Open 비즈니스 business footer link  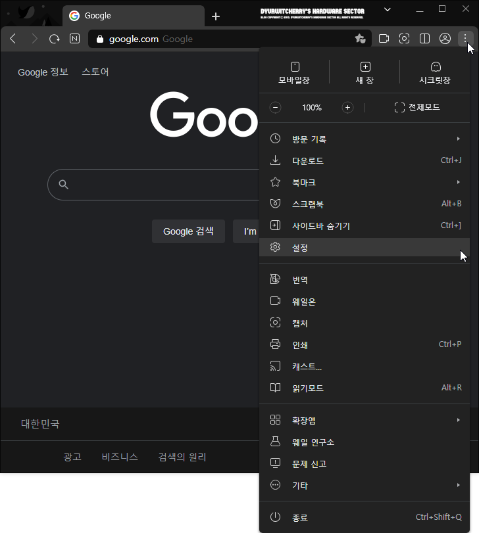(x=120, y=457)
